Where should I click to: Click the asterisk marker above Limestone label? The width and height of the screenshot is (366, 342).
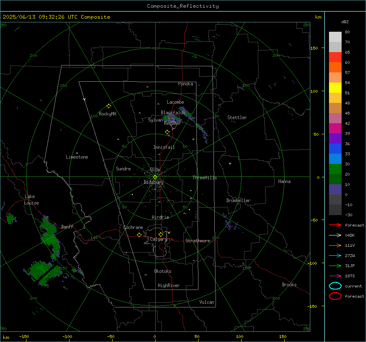(77, 153)
